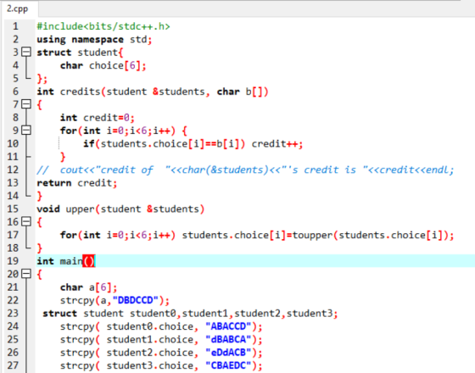
Task: Click the closing '};' on line 5
Action: point(42,78)
